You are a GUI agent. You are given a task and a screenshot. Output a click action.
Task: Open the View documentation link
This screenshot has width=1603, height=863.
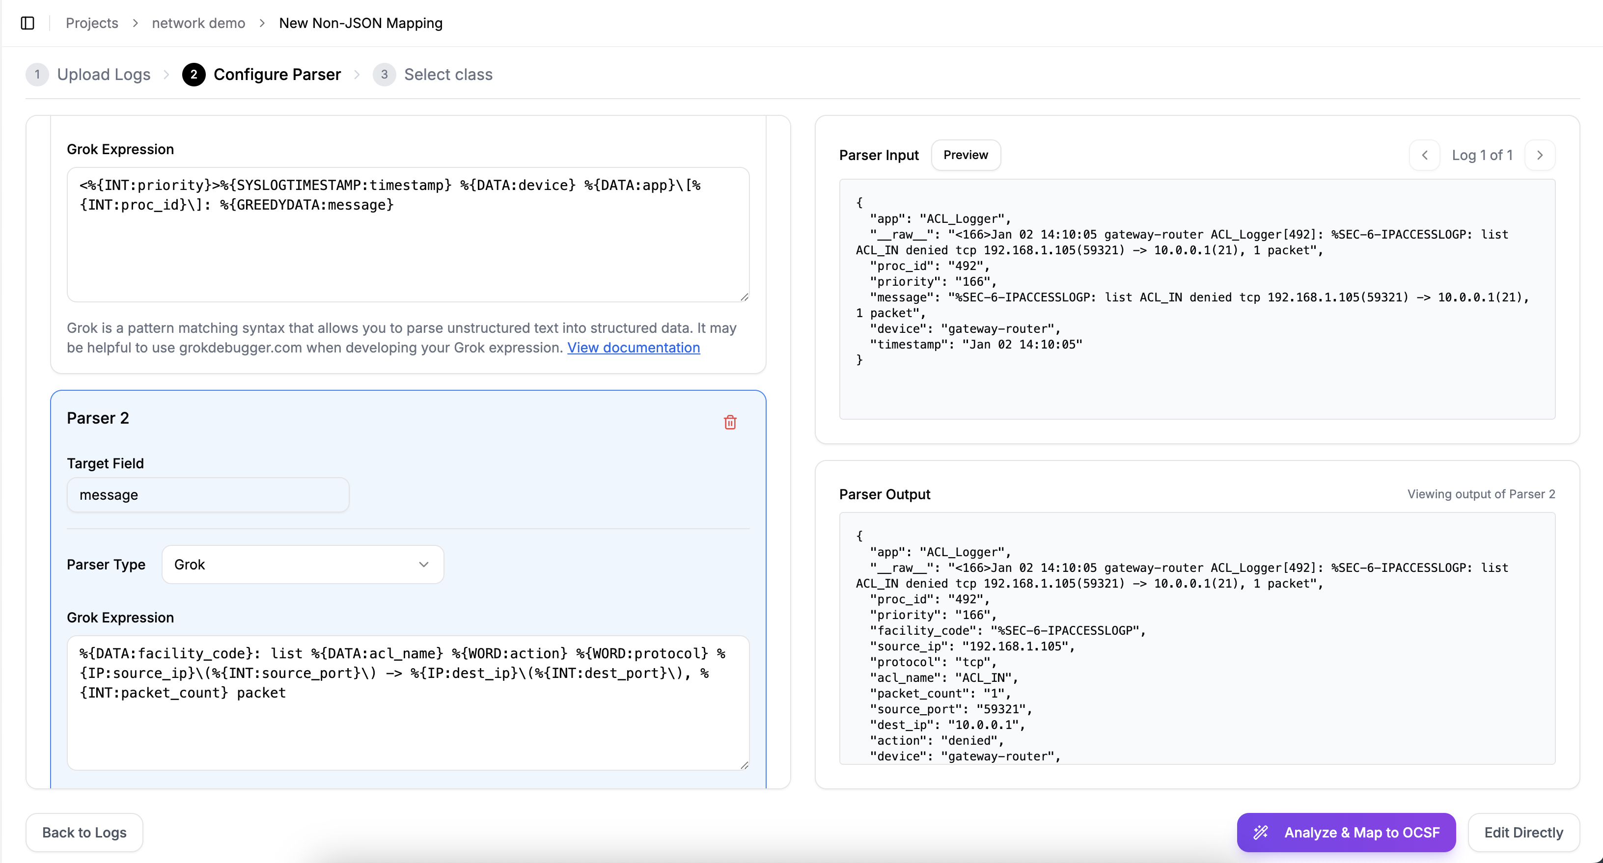tap(633, 347)
